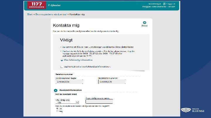211x118 pixels.
Task: Open Brunnsgårdens vårdcentral breadcrumb
Action: [x=51, y=14]
